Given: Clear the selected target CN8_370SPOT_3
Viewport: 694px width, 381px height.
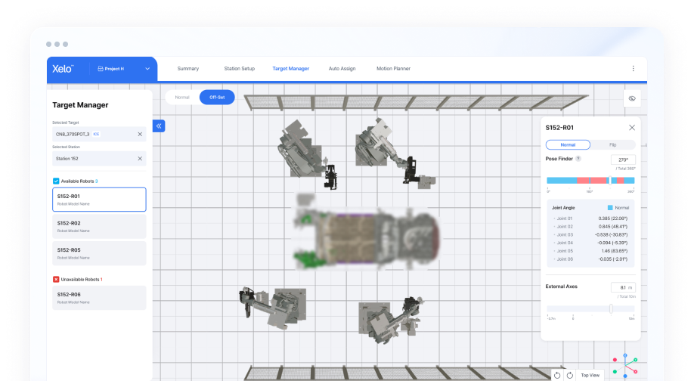Looking at the screenshot, I should click(140, 134).
